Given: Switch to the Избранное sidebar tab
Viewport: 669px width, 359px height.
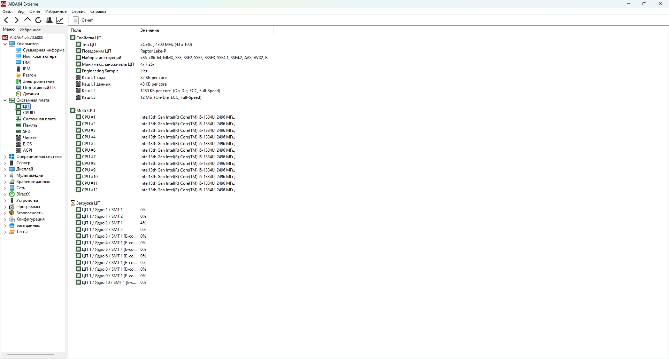Looking at the screenshot, I should pyautogui.click(x=30, y=30).
